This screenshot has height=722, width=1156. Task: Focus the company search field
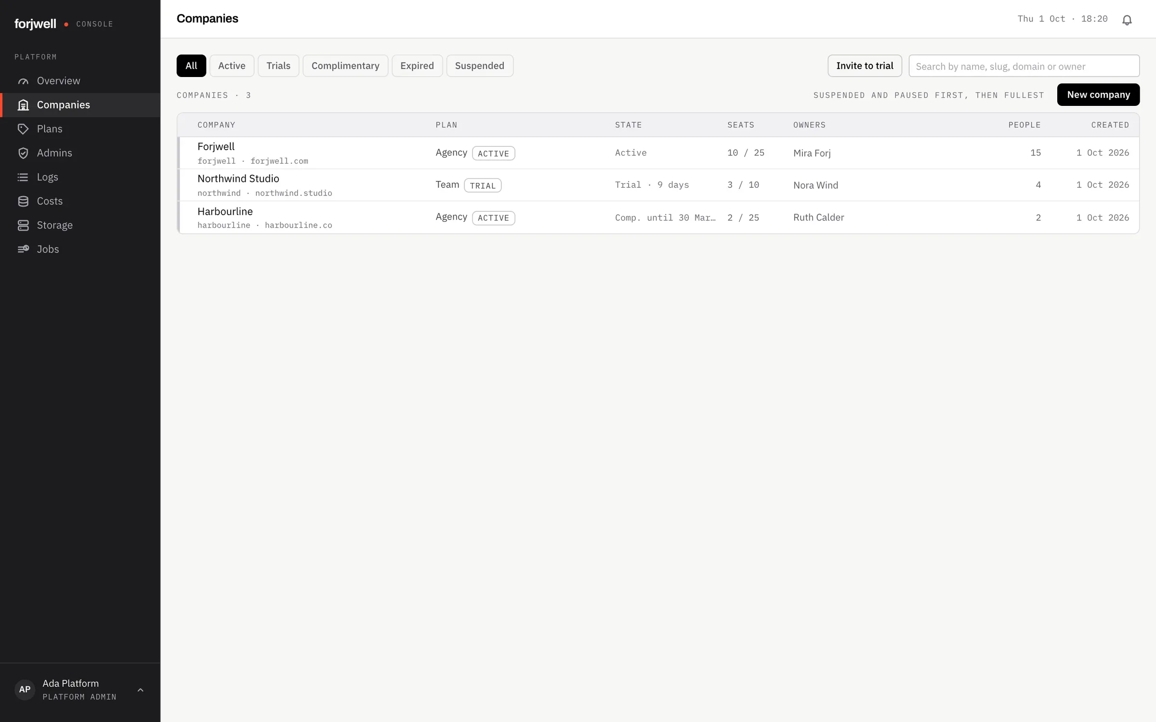[1024, 66]
